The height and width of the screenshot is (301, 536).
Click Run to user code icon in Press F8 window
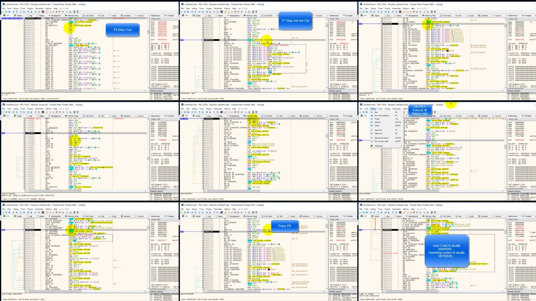click(x=217, y=212)
